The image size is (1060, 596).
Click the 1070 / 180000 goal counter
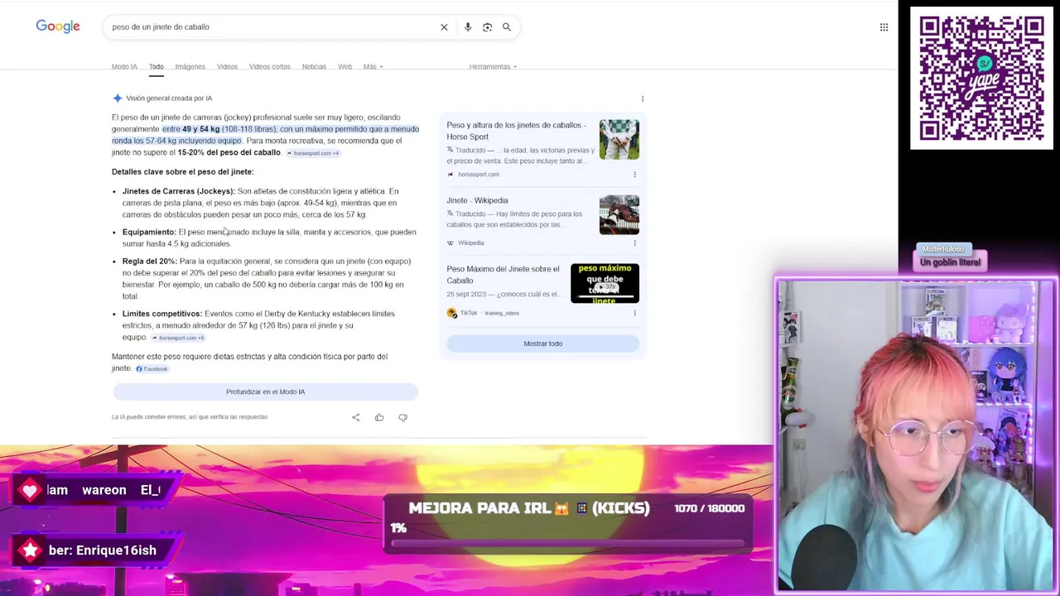[710, 508]
